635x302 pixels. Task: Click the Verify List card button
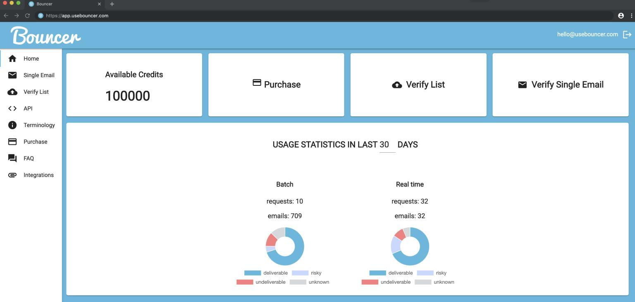418,85
